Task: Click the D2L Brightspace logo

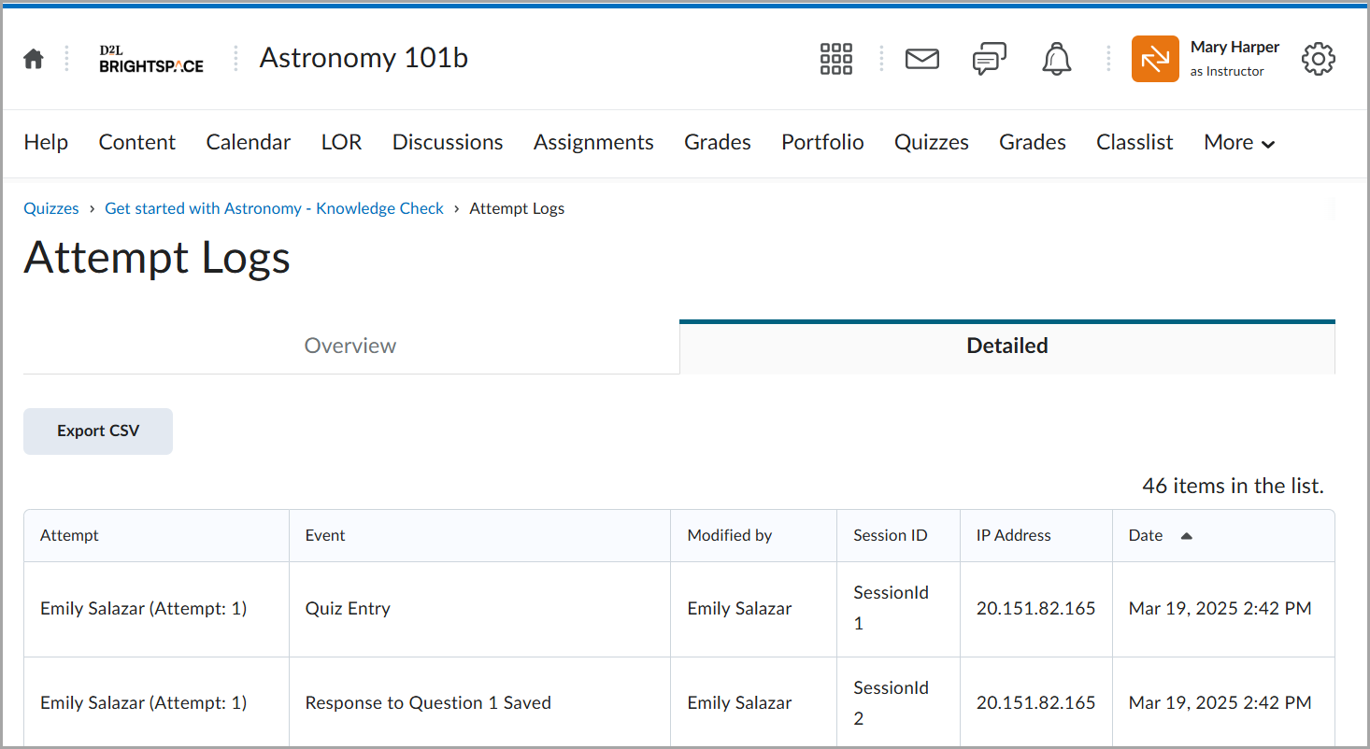Action: click(x=151, y=59)
